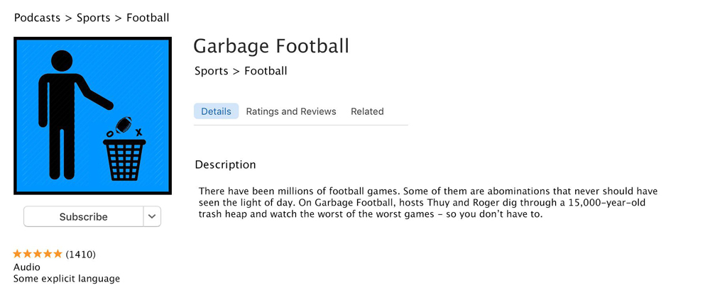Viewport: 710px width, 295px height.
Task: Go to Podcasts in top breadcrumb
Action: pyautogui.click(x=37, y=18)
